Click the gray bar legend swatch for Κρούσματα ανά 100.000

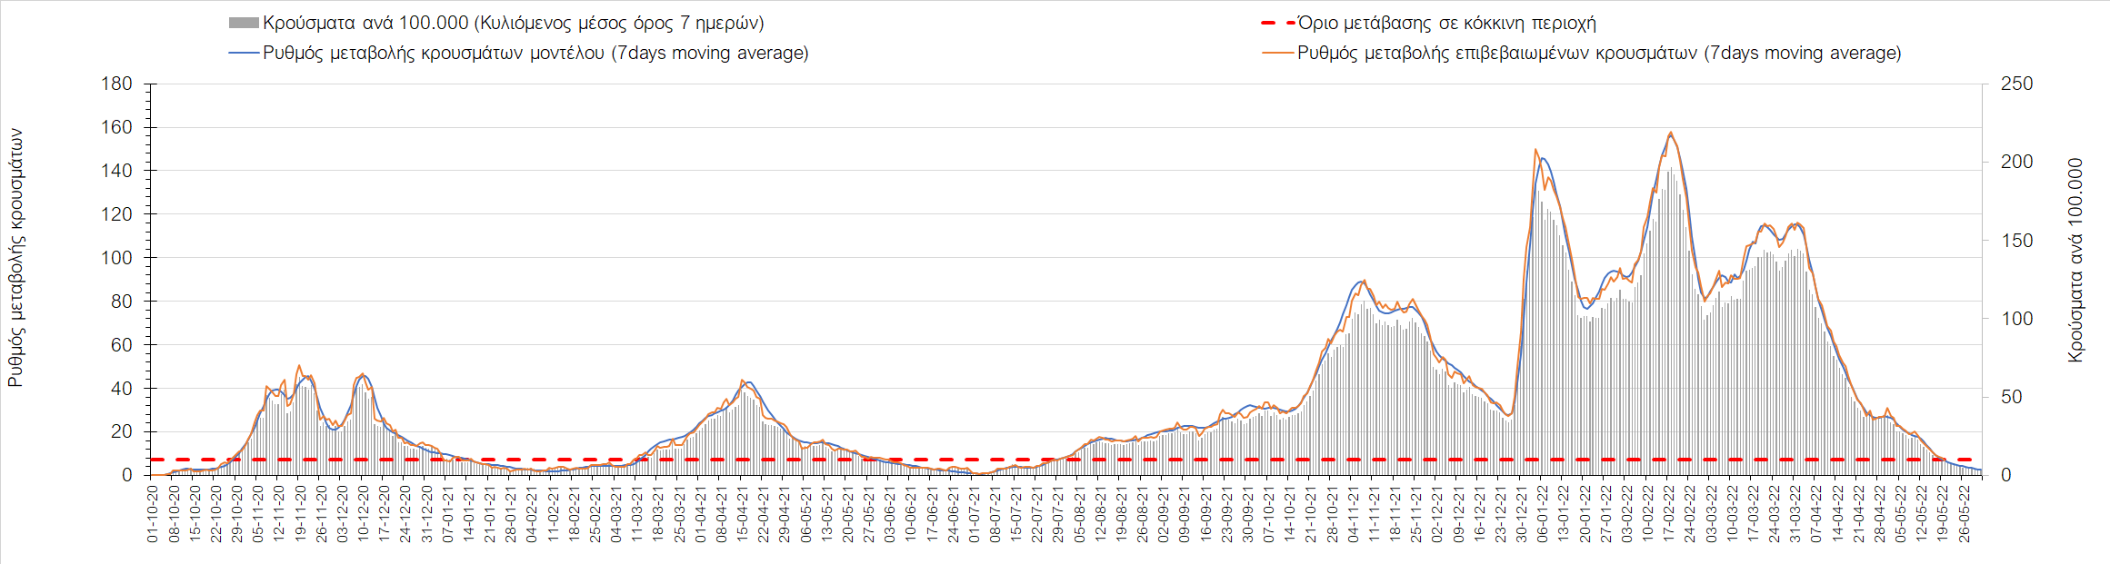point(244,24)
